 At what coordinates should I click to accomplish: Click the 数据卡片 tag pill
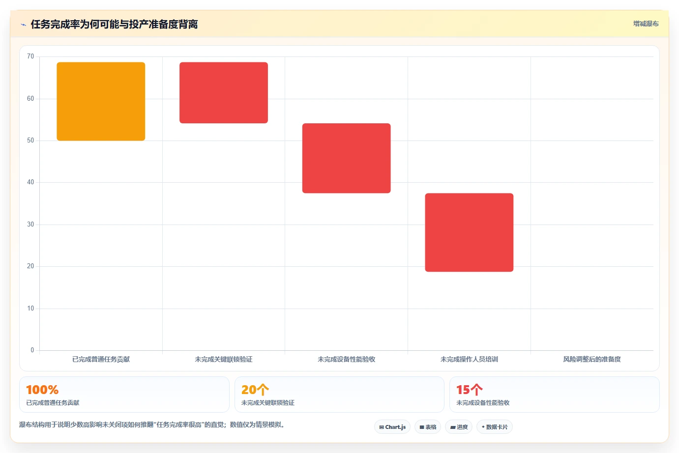tap(495, 427)
